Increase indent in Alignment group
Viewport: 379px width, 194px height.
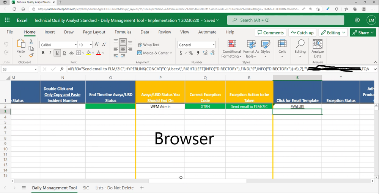pos(123,56)
